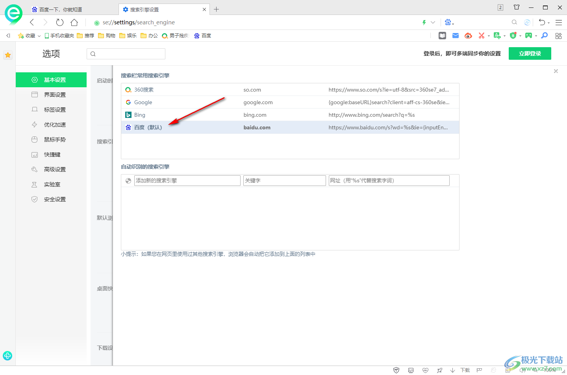Screen dimensions: 567x375
Task: Select the Bing search engine row
Action: [290, 115]
